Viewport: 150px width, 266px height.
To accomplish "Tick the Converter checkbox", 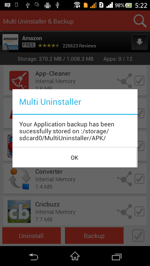I will pos(139,179).
